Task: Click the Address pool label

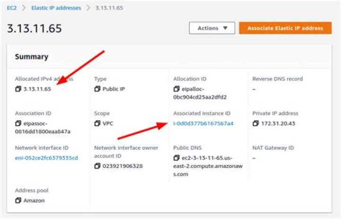Action: tap(32, 190)
